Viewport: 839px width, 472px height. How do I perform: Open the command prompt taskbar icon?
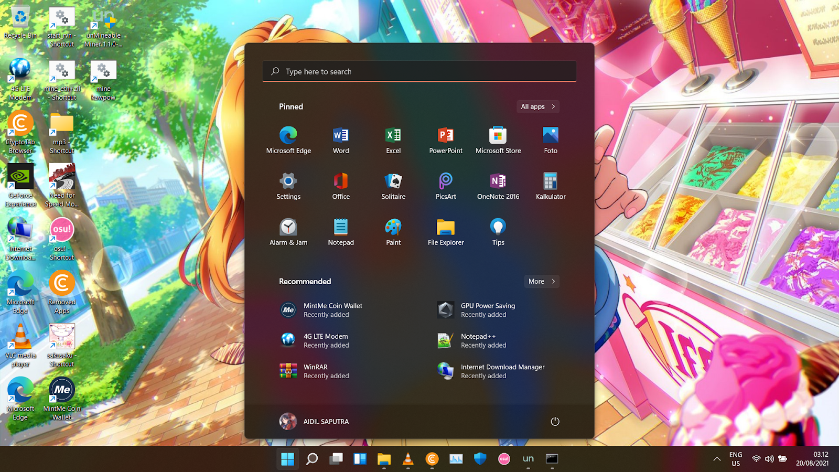tap(552, 459)
